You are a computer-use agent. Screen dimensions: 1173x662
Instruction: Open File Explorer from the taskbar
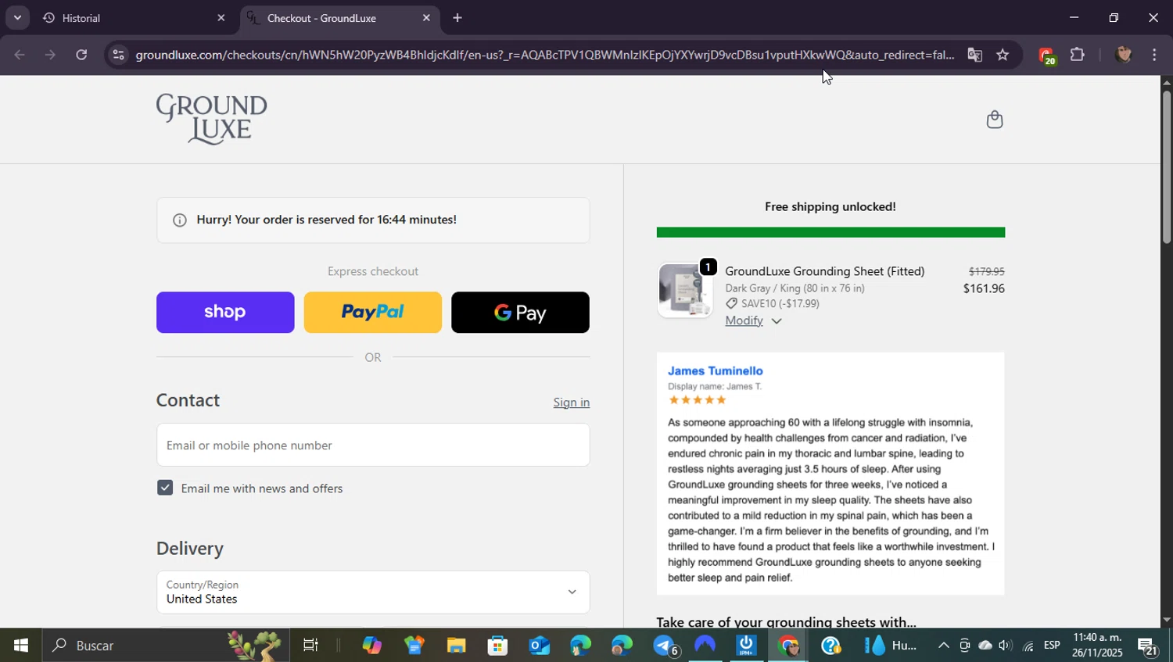coord(456,646)
